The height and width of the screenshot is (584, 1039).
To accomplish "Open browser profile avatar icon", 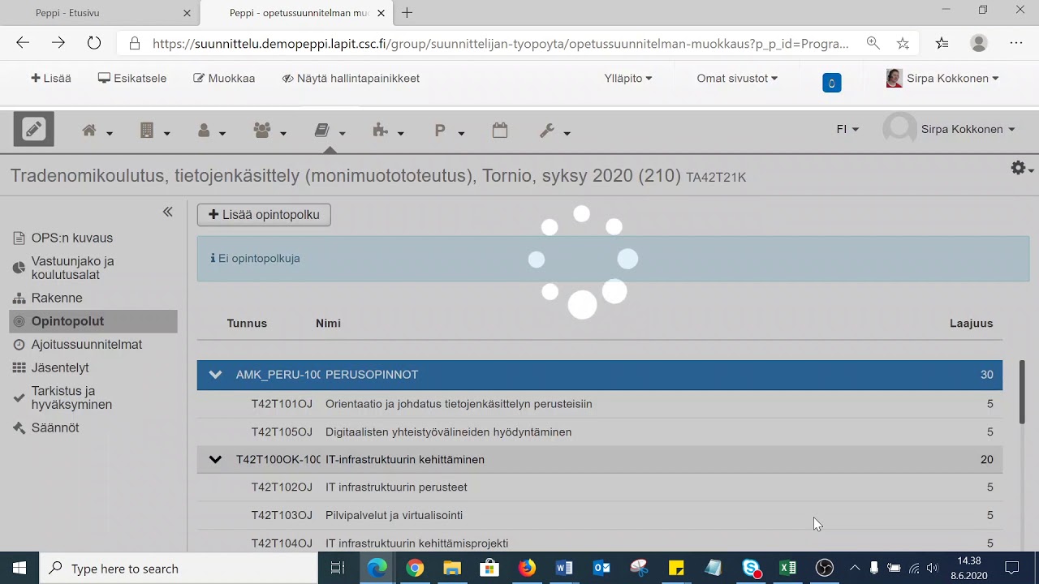I will coord(979,43).
